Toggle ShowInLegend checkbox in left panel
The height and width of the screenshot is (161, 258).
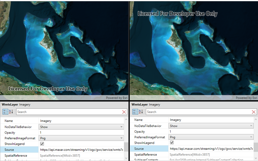(42, 144)
